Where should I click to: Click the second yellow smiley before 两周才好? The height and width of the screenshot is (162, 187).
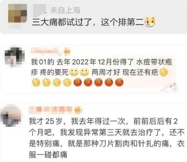click(x=84, y=72)
